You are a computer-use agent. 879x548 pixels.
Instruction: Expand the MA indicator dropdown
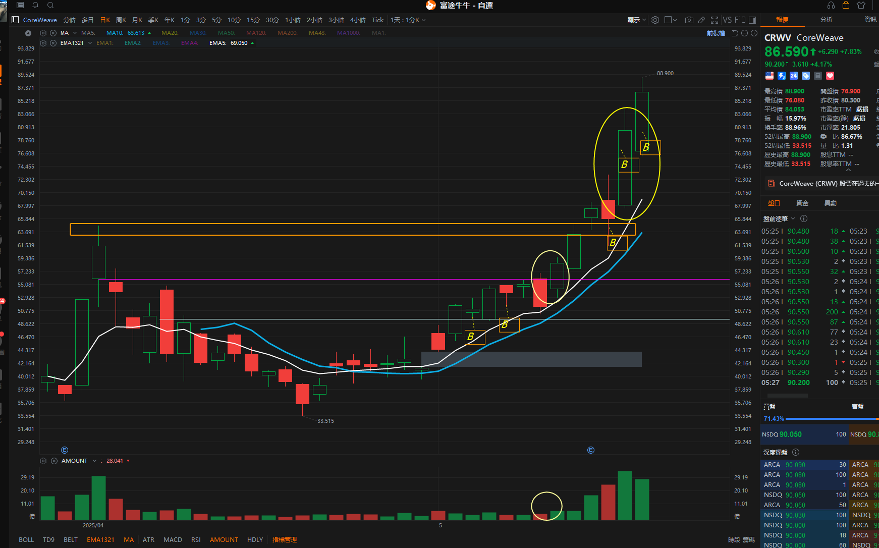(75, 33)
